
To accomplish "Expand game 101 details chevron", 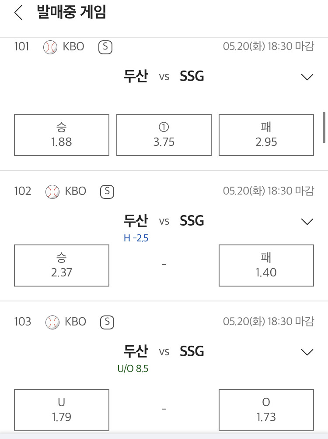I will 307,77.
